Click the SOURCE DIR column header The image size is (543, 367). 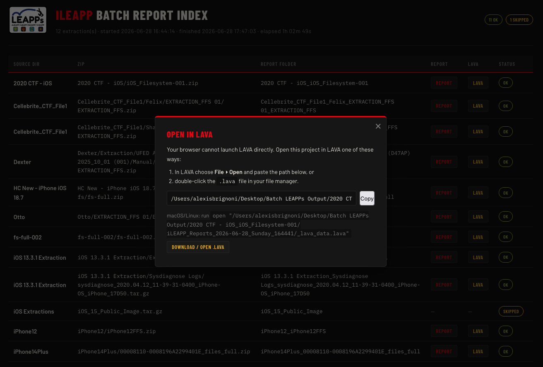26,64
